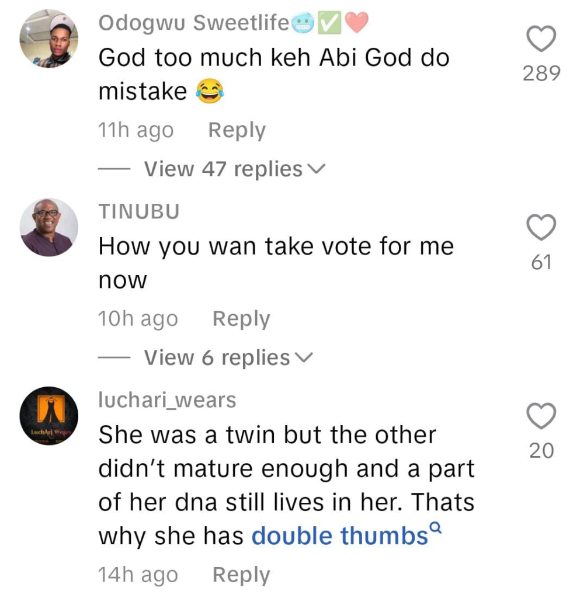Like Odogwu Sweetlife's comment with the heart

pyautogui.click(x=541, y=39)
